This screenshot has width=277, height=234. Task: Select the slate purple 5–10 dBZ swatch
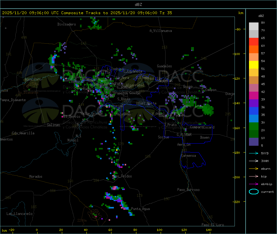254,142
